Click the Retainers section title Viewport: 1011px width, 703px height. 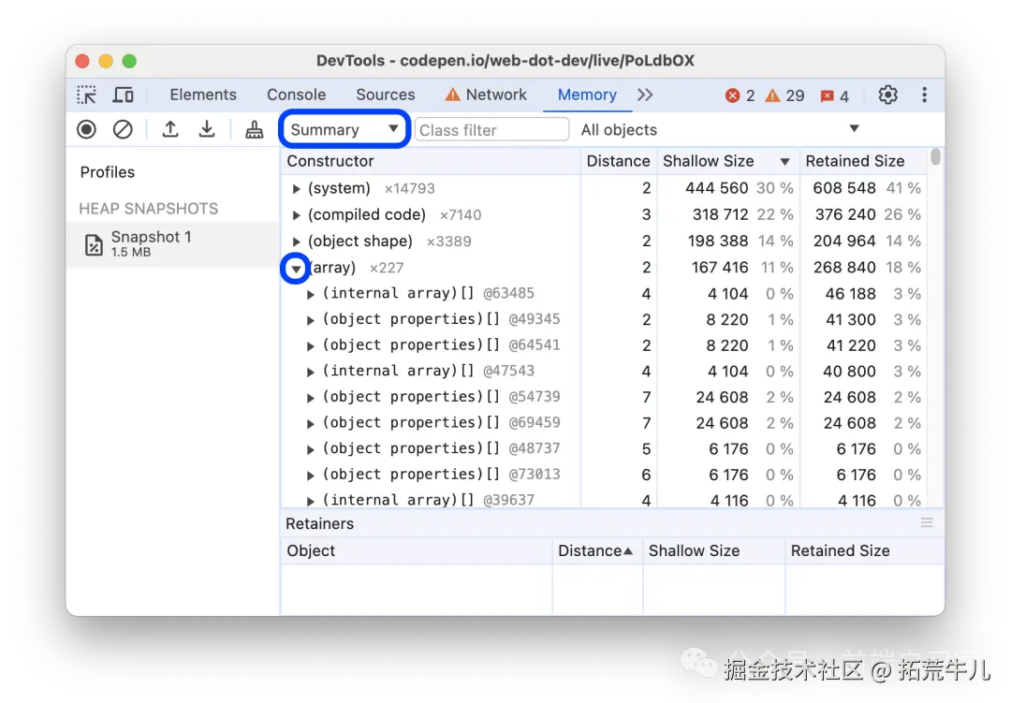[319, 523]
